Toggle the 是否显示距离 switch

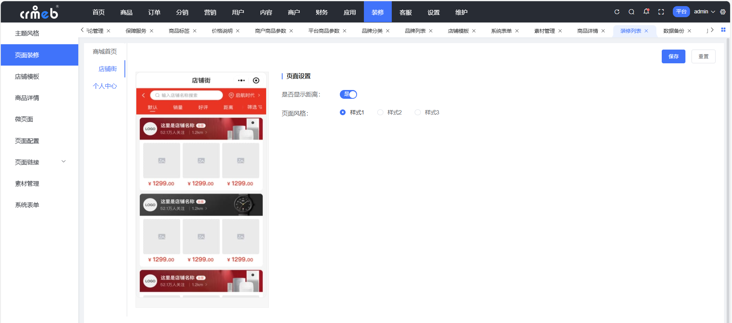(x=348, y=94)
